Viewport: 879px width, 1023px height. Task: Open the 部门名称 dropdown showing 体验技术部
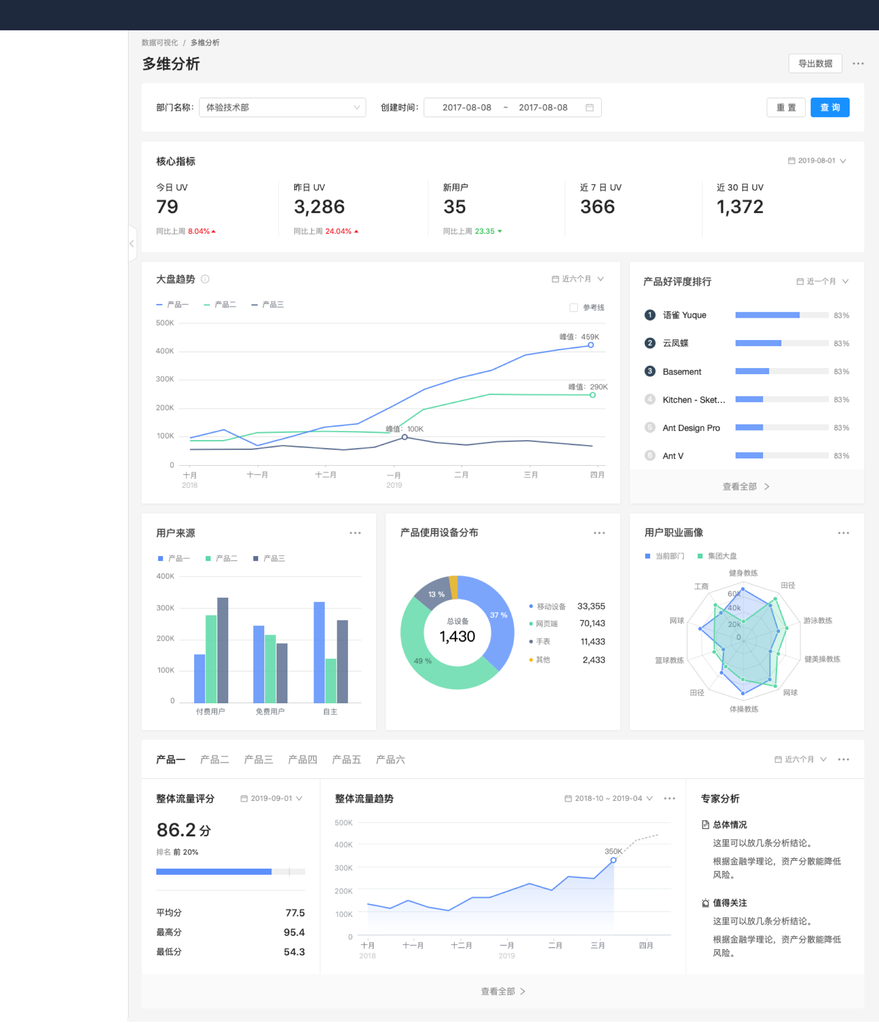pyautogui.click(x=282, y=108)
